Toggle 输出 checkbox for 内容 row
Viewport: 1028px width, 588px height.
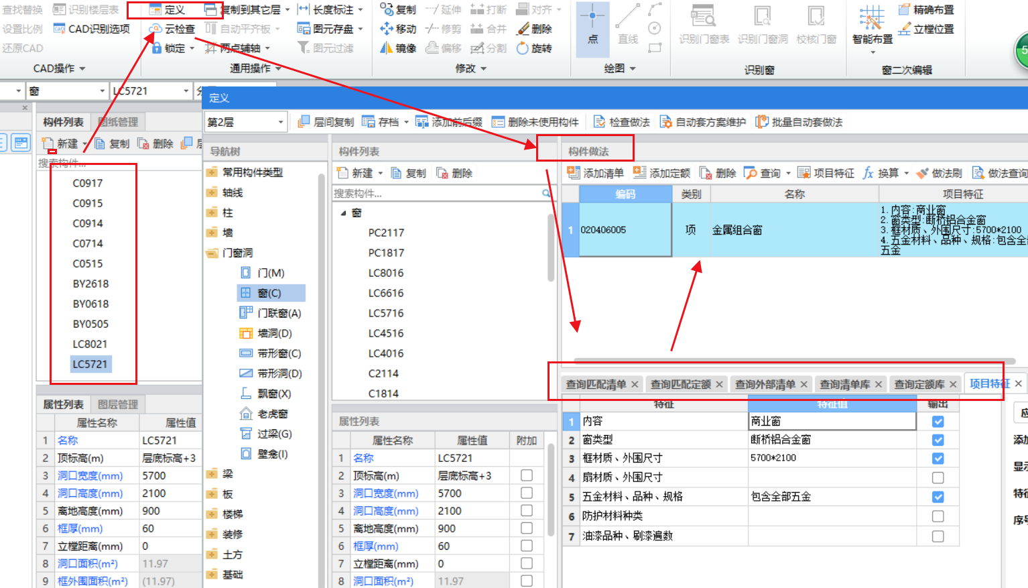[938, 422]
